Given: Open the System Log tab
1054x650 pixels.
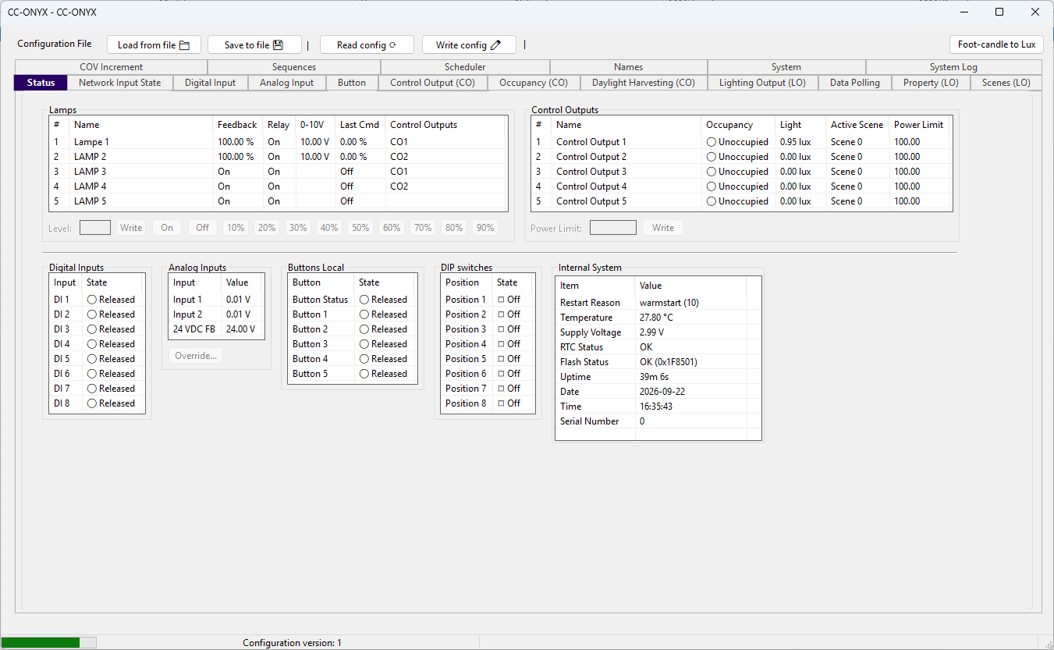Looking at the screenshot, I should coord(953,67).
